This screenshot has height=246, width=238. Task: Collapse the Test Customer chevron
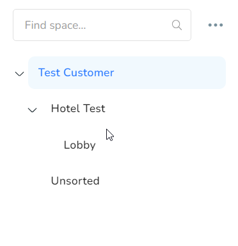coord(19,74)
